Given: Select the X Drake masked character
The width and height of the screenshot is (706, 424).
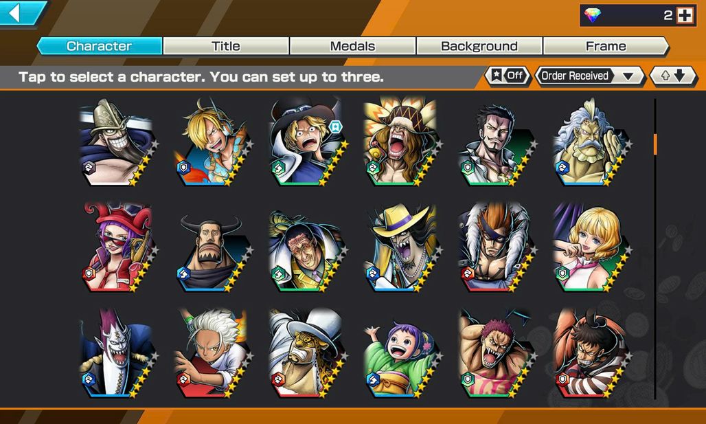Looking at the screenshot, I should (496, 247).
